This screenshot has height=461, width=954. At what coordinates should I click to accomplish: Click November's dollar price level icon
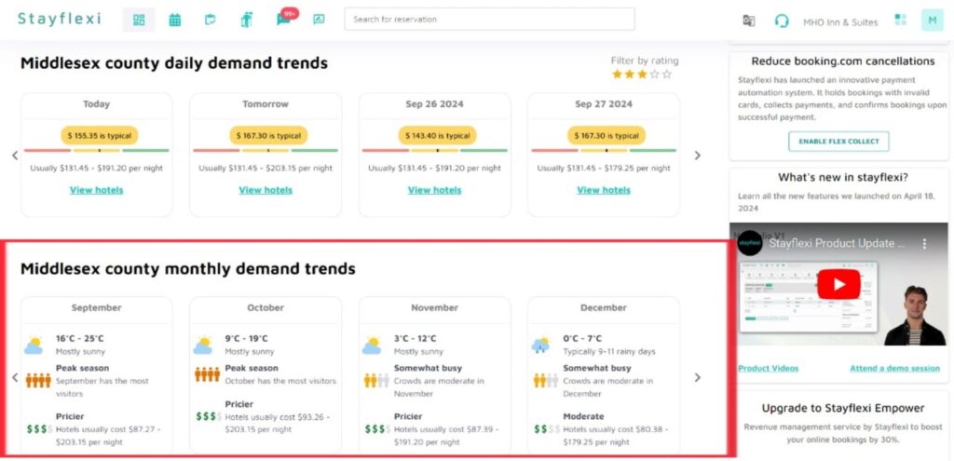(x=377, y=428)
